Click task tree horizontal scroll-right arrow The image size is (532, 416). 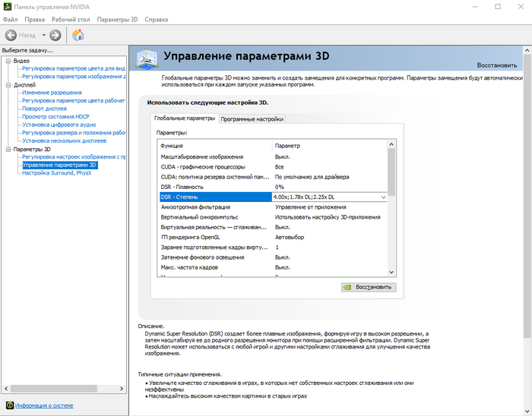[122, 389]
